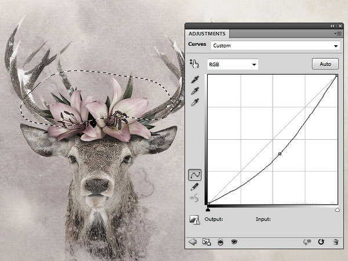Screen dimensions: 348x261
Task: Close the Adjustments panel
Action: 340,26
